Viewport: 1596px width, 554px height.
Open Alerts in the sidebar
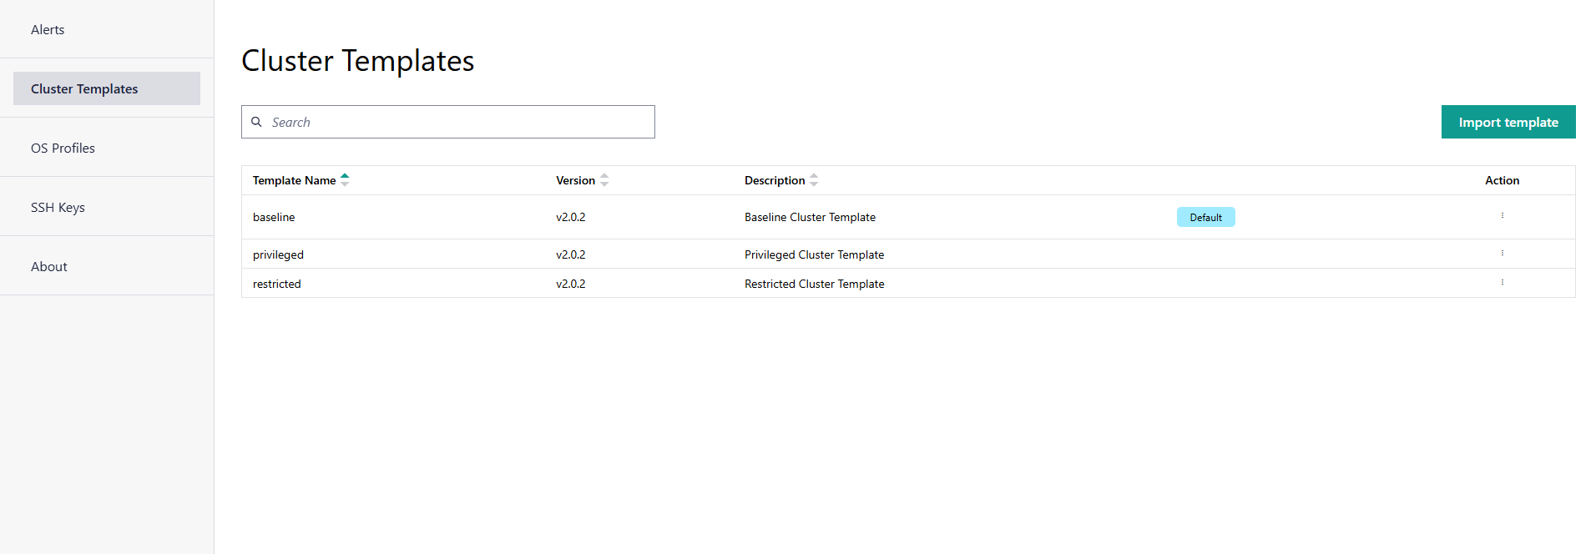coord(107,29)
